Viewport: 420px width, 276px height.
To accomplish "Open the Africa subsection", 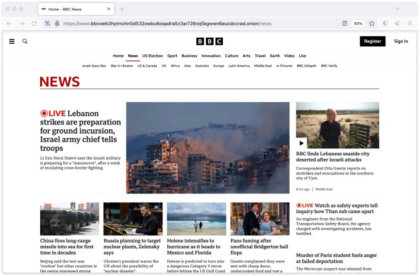I will click(175, 66).
